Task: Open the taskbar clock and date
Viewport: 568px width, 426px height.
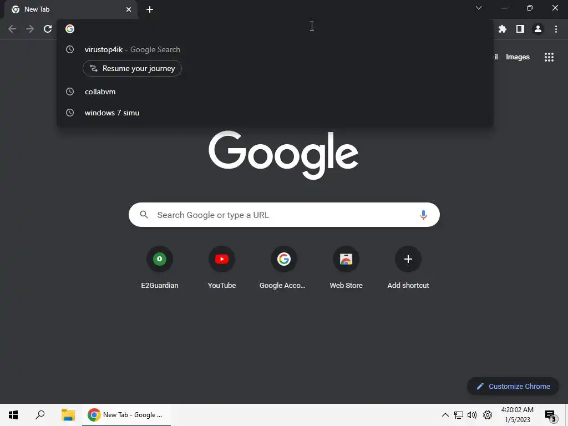Action: pos(518,415)
